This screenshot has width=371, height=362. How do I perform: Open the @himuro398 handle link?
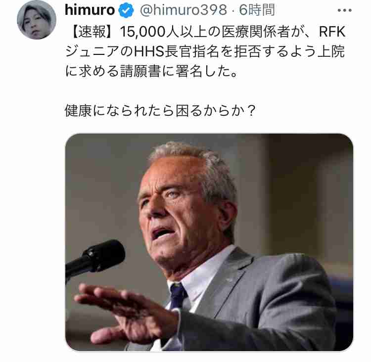[184, 10]
